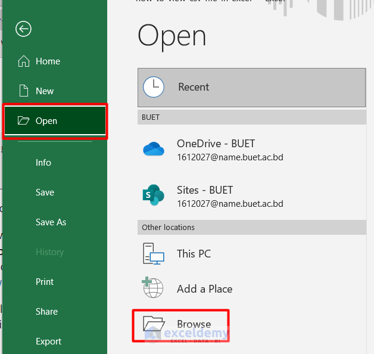
Task: Go to Home in backstage menu
Action: click(55, 61)
